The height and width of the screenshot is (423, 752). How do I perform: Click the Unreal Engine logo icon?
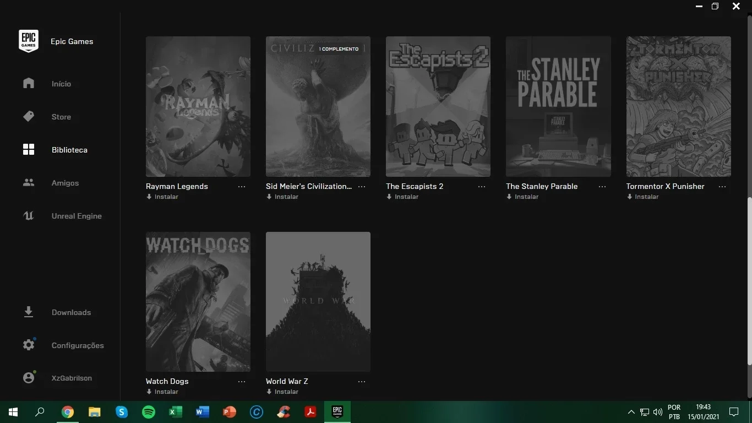[29, 215]
